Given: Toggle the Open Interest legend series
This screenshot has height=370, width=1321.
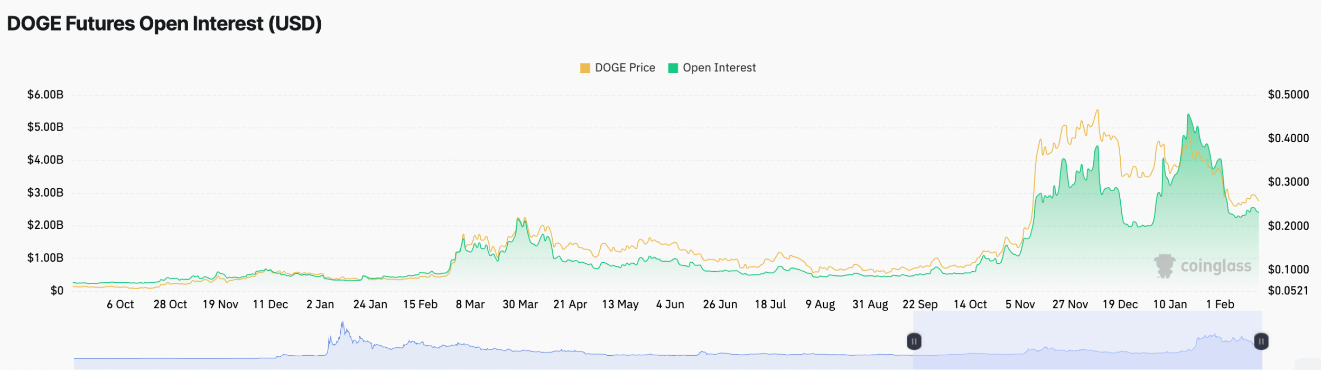Looking at the screenshot, I should [712, 68].
